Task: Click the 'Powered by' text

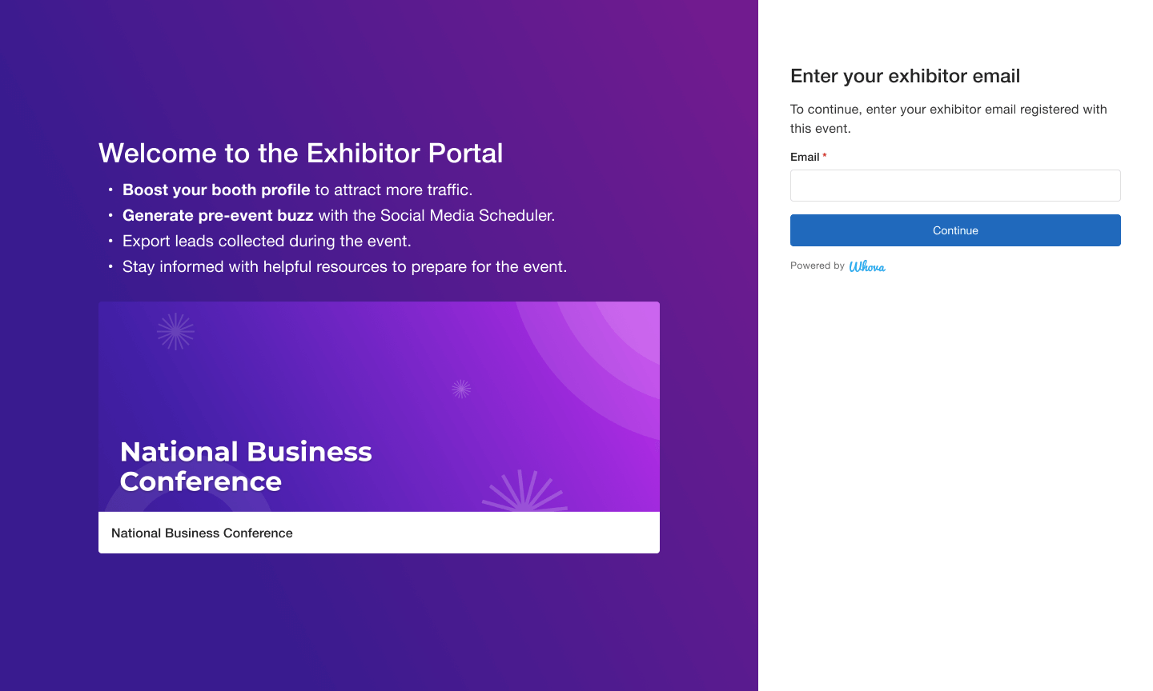Action: 817,266
